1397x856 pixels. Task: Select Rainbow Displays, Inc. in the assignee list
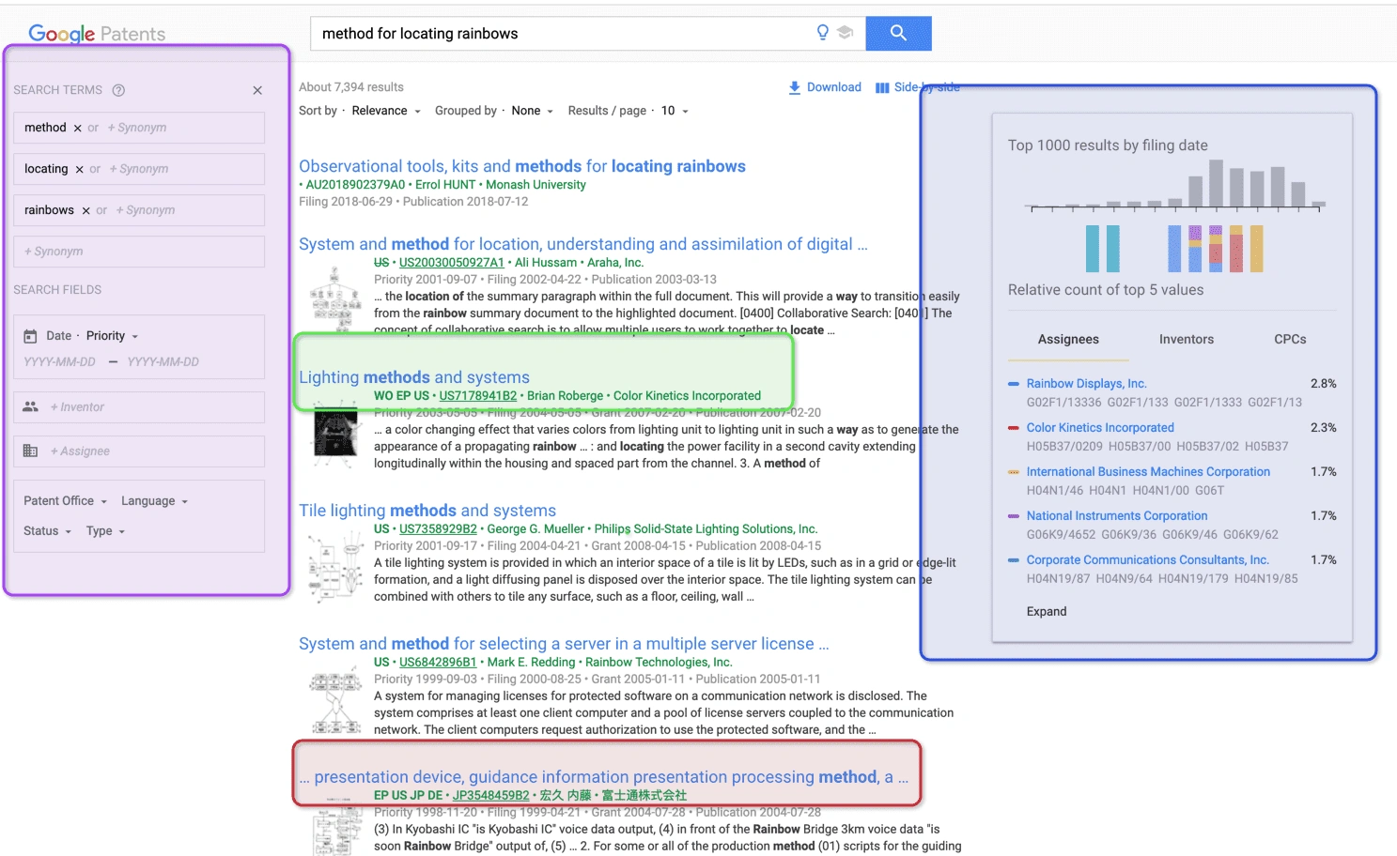click(1087, 384)
